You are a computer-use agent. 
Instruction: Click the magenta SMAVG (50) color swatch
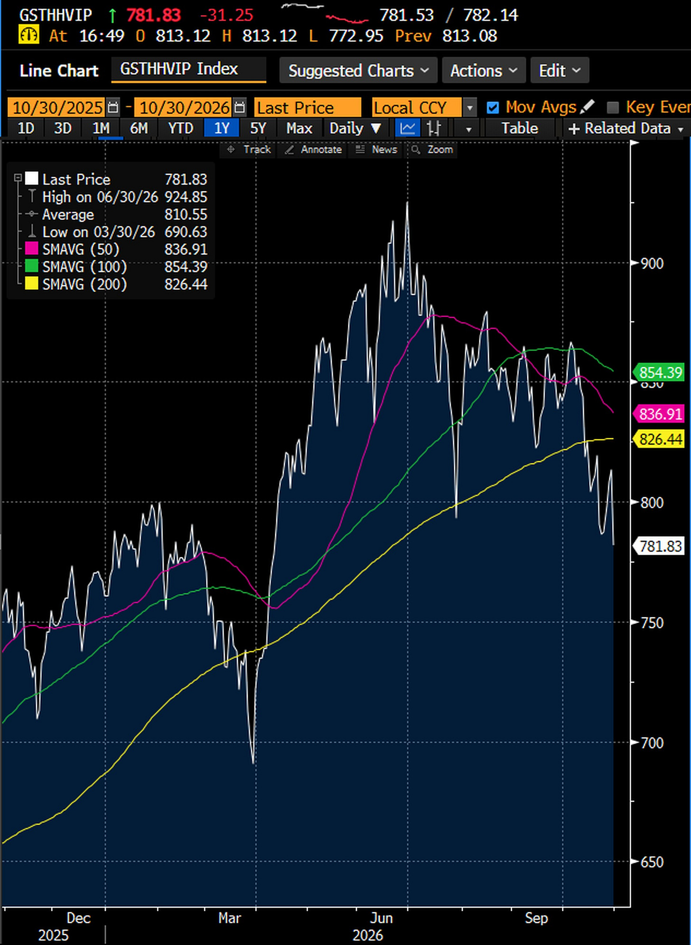click(x=32, y=249)
